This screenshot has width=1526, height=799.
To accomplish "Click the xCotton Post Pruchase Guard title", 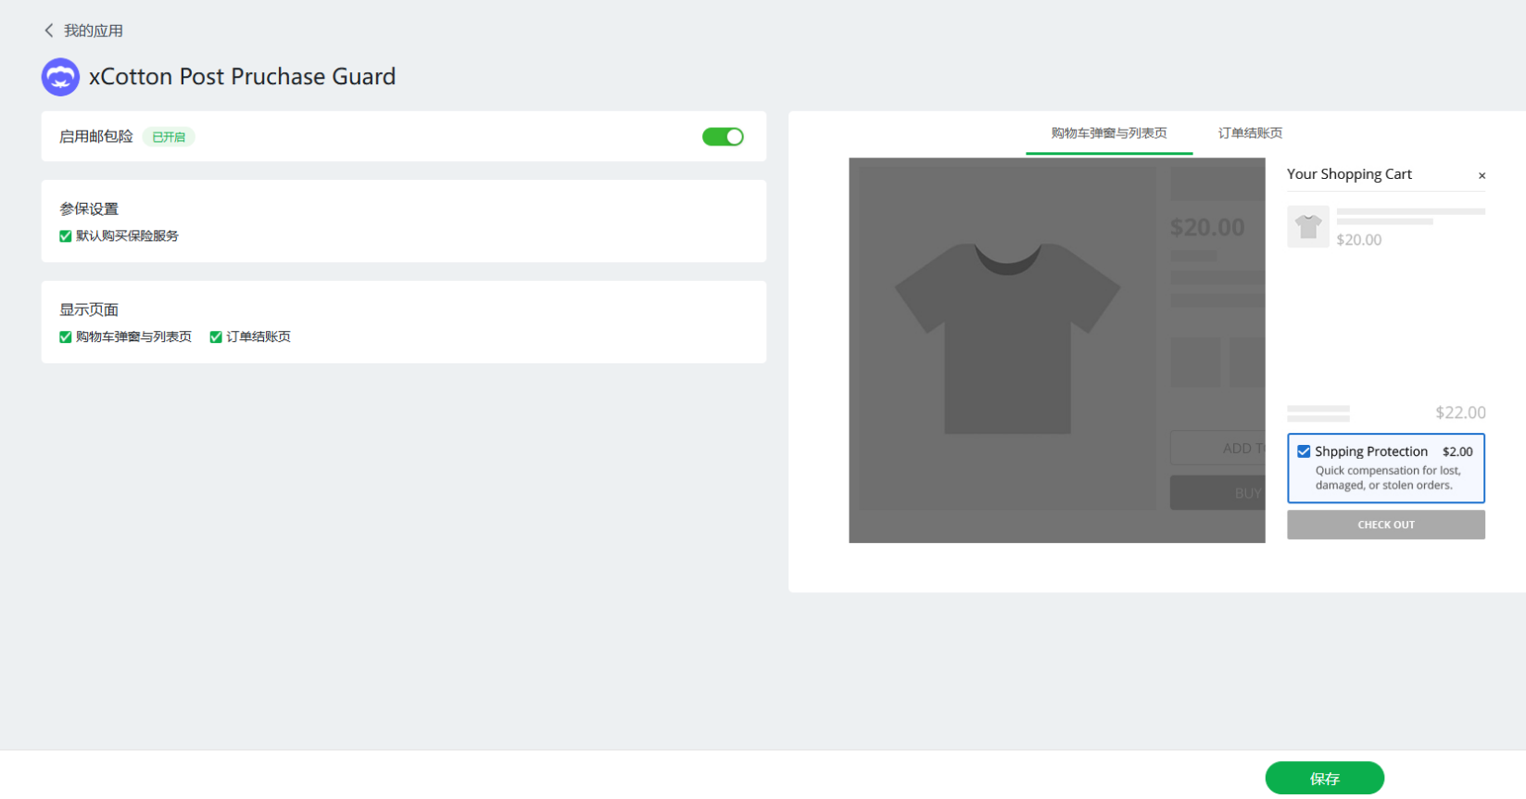I will coord(242,77).
